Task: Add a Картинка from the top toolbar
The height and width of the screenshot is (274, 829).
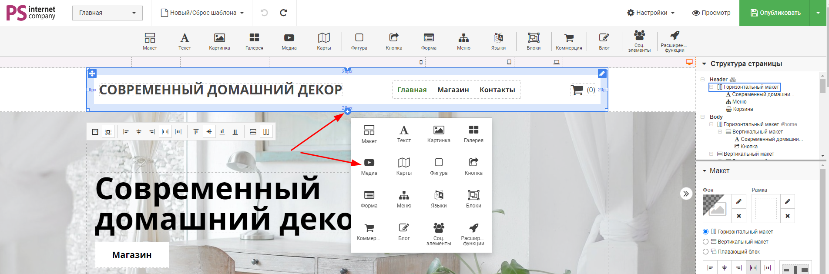Action: (x=219, y=42)
